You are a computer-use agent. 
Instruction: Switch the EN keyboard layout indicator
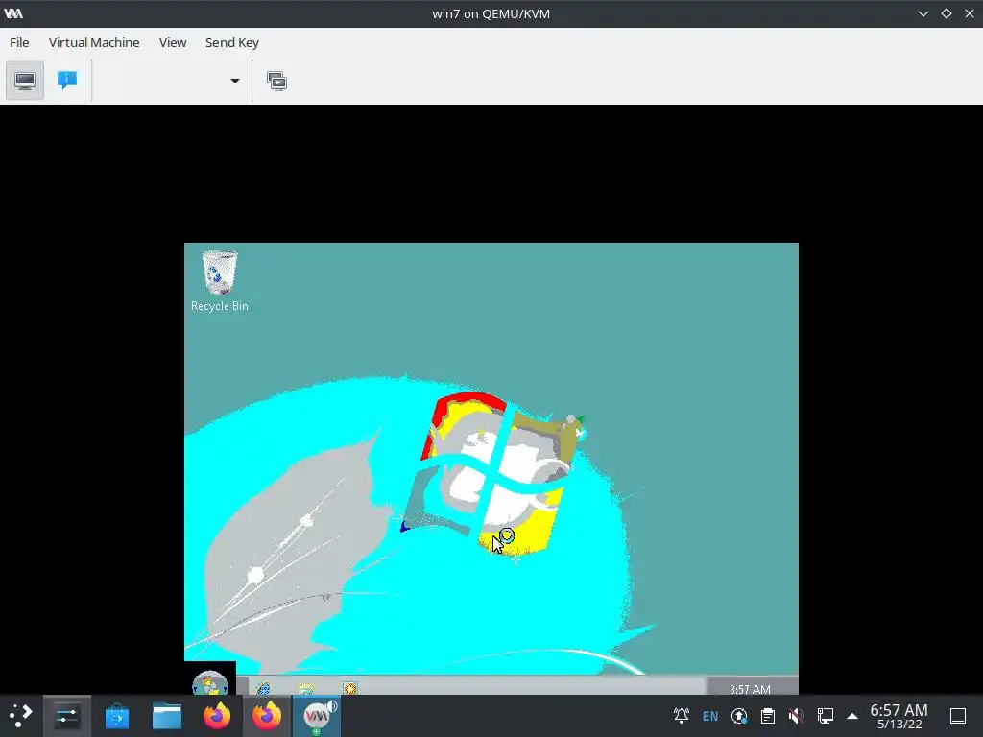pos(710,716)
